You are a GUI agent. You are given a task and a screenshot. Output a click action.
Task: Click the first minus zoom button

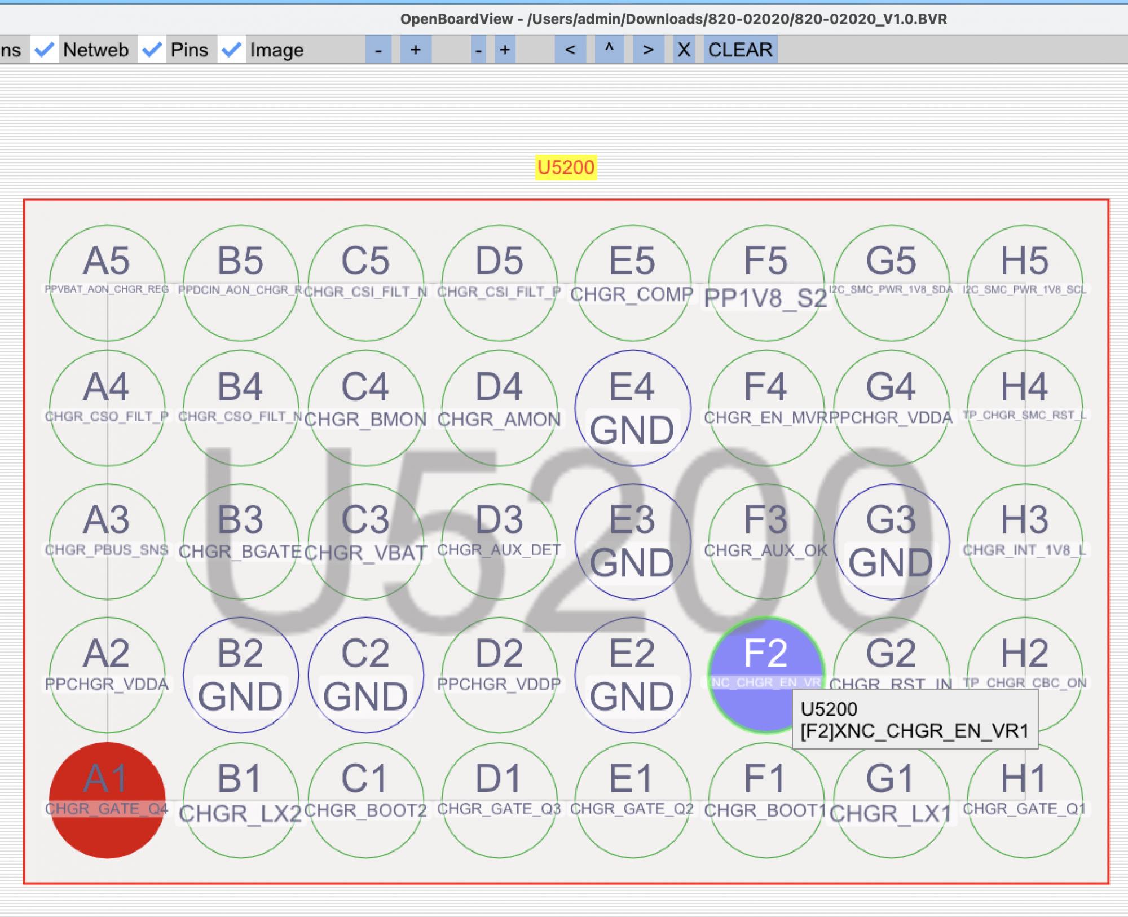pyautogui.click(x=378, y=50)
